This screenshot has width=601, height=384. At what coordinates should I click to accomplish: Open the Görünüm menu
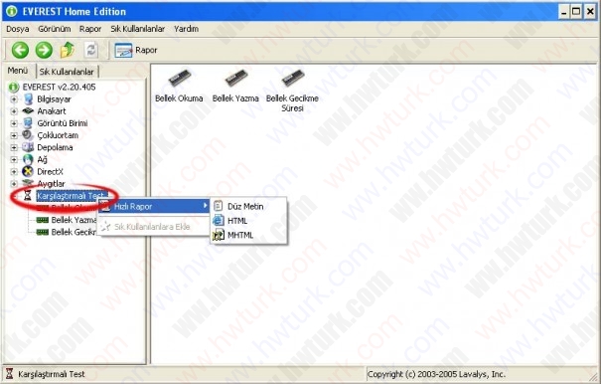(54, 29)
